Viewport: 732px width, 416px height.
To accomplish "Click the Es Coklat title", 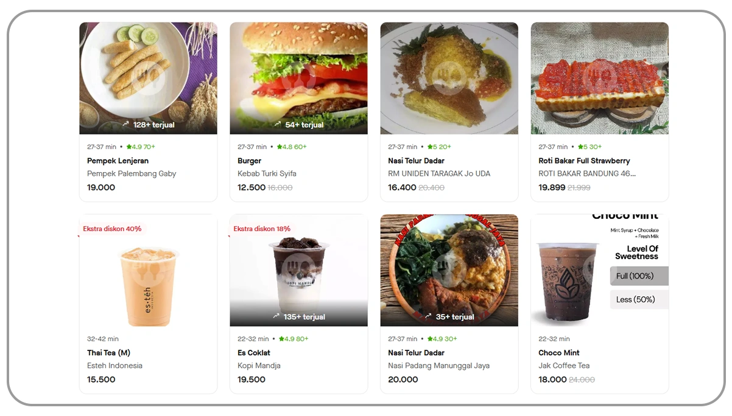I will [x=254, y=353].
